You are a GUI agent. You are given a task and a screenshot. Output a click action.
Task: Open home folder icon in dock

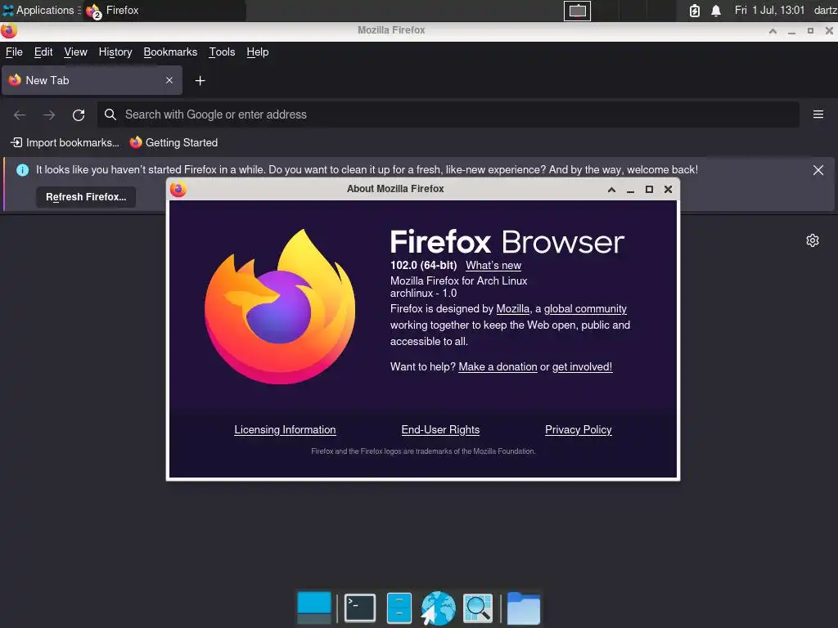click(523, 608)
